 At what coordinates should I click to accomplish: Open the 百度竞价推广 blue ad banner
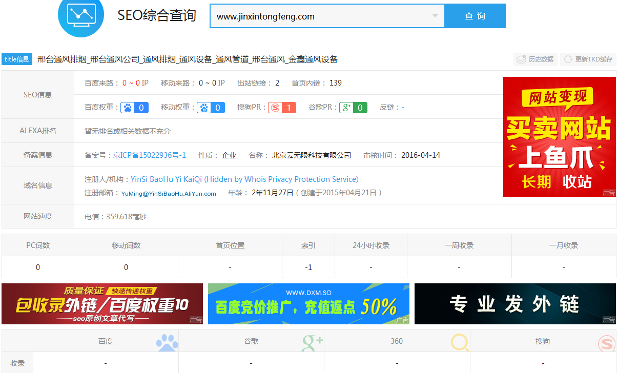[308, 304]
